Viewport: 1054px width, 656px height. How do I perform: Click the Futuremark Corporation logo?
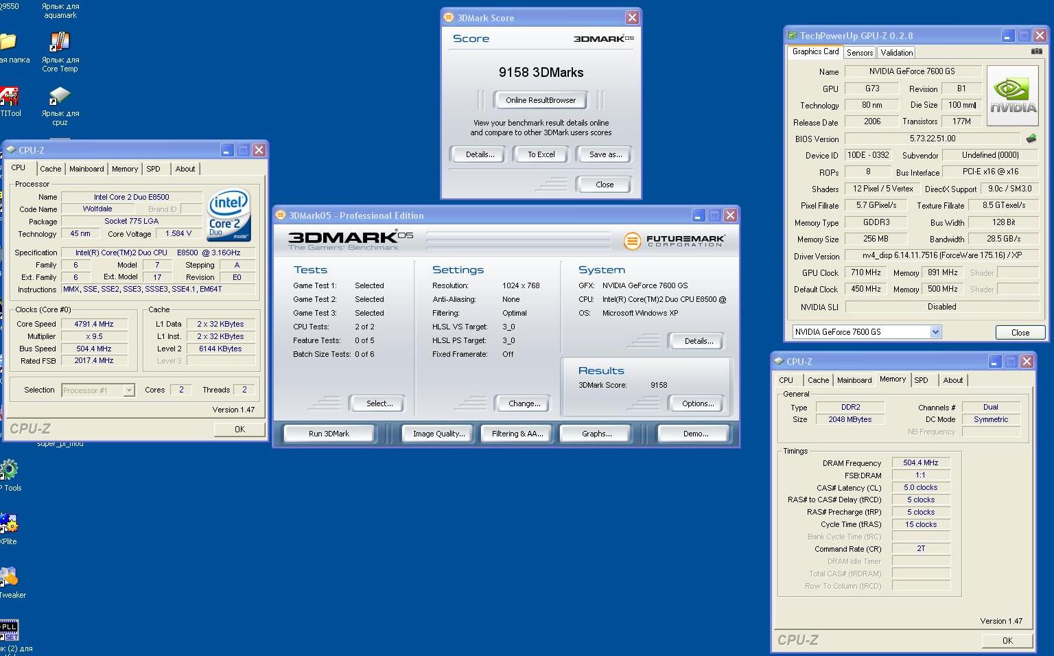(674, 241)
